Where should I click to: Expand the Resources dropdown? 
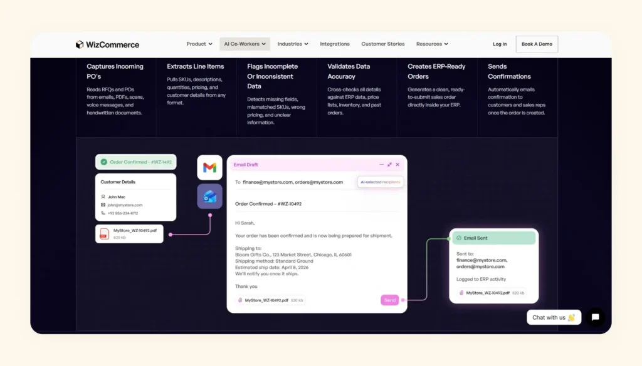coord(432,44)
